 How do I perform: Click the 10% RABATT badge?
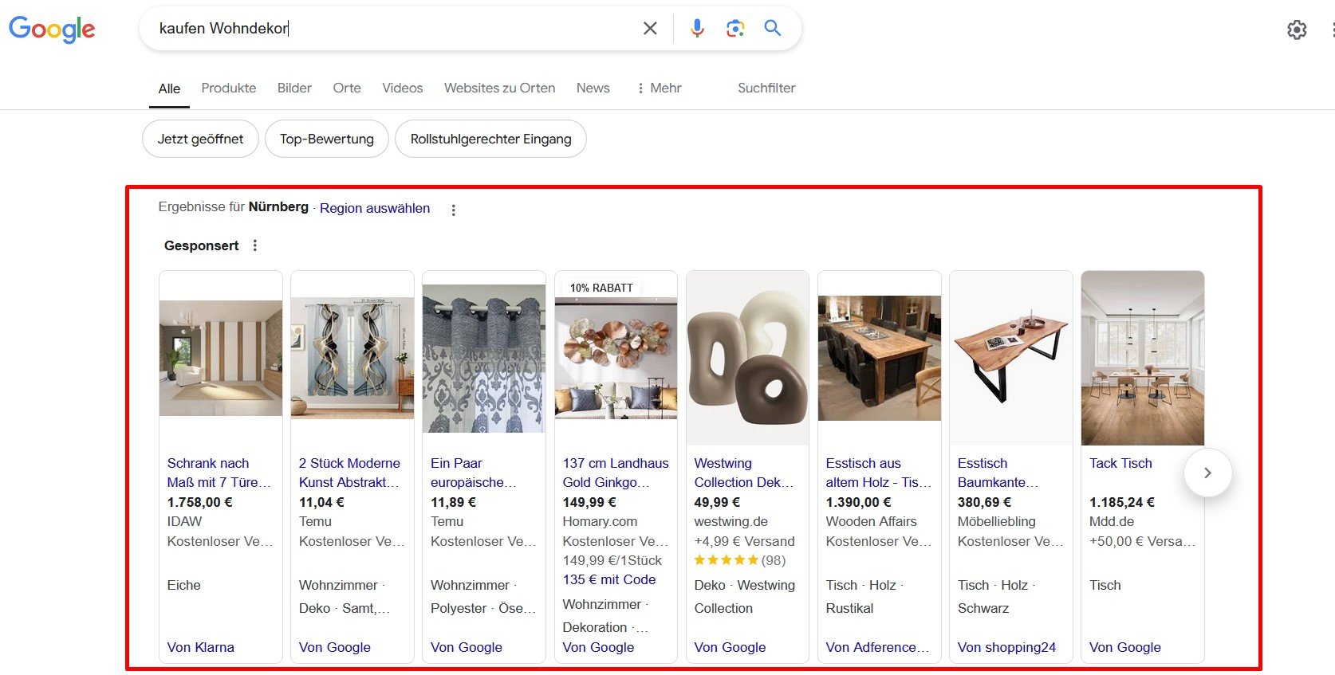[601, 288]
